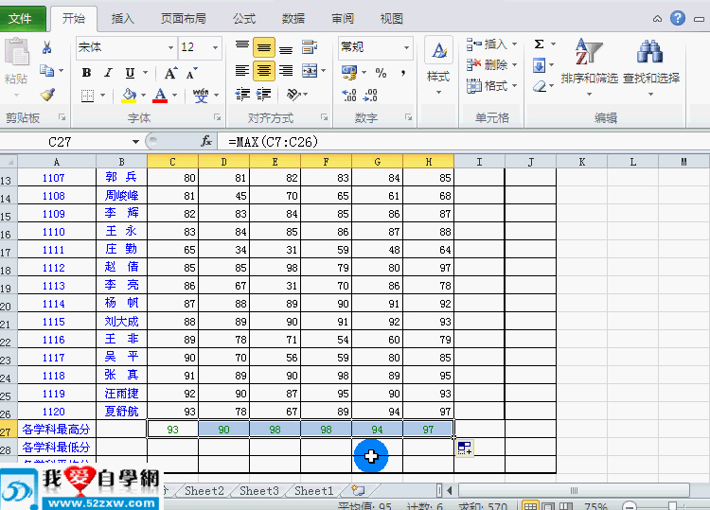Click the Borders icon
Viewport: 710px width, 510px height.
[x=87, y=96]
